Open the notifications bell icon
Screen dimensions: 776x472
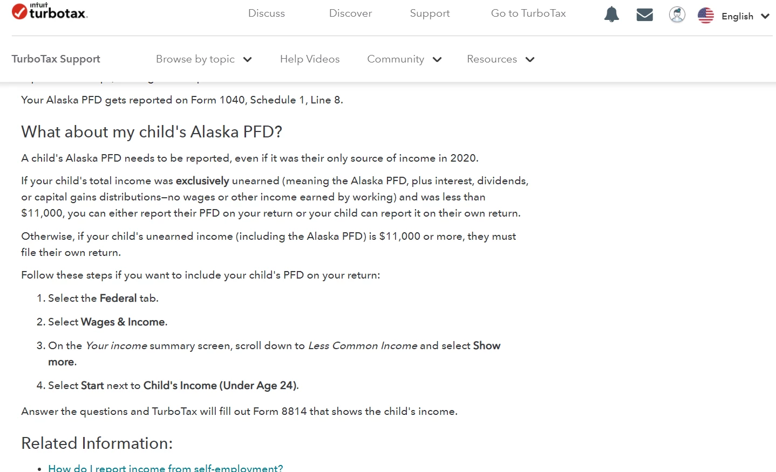click(611, 15)
